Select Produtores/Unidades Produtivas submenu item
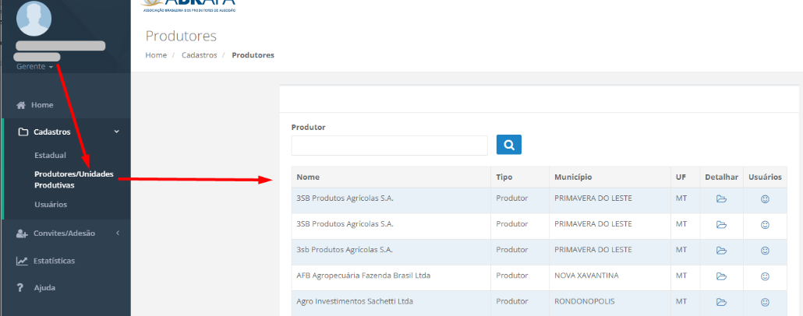803x316 pixels. pyautogui.click(x=74, y=179)
